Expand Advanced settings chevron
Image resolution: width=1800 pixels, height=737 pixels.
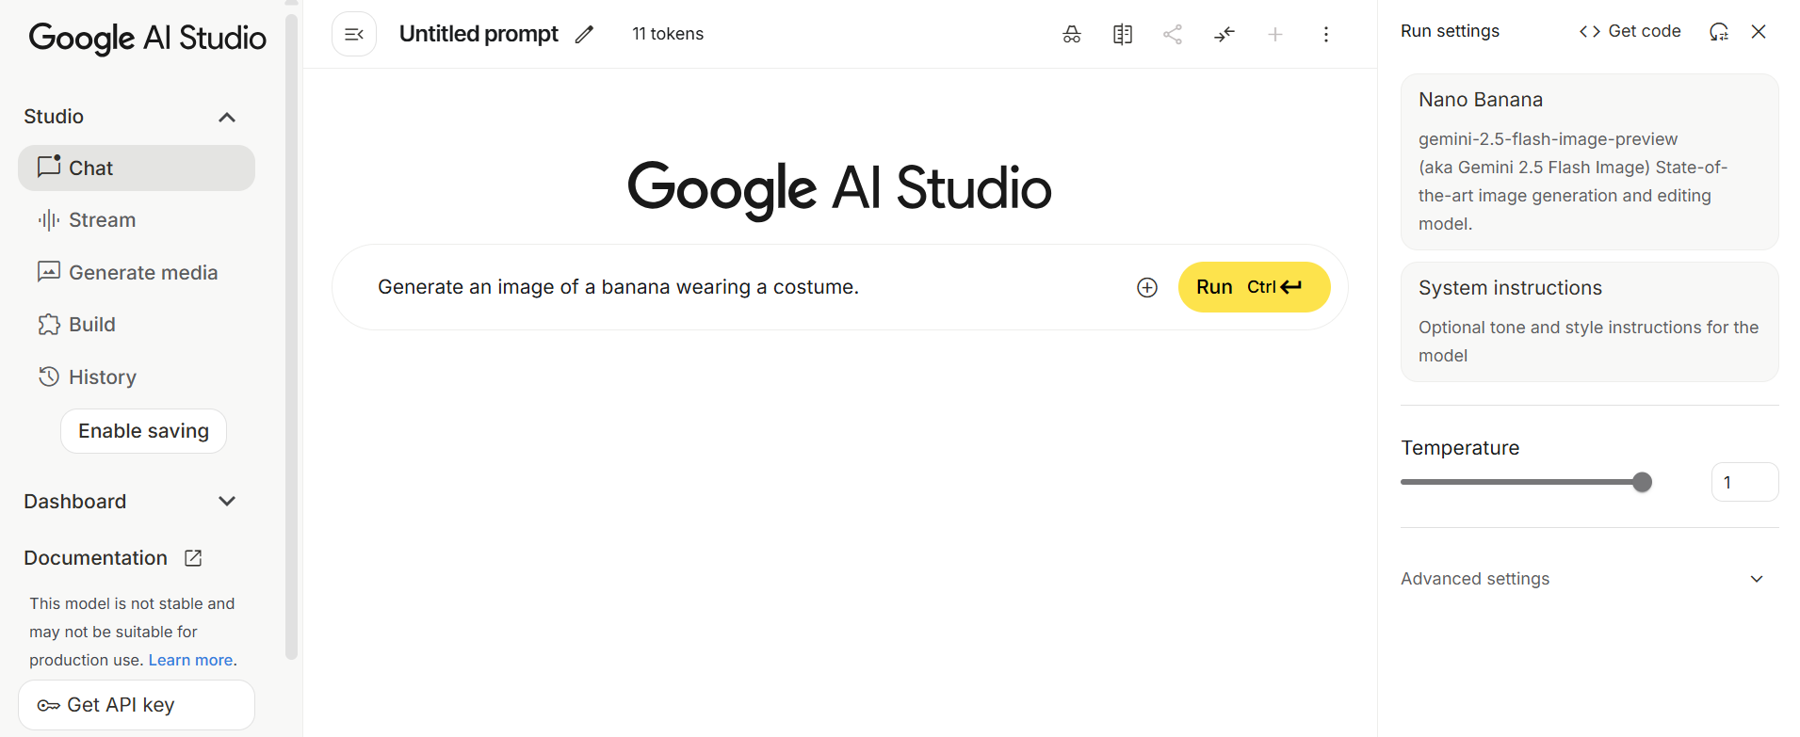[x=1757, y=579]
